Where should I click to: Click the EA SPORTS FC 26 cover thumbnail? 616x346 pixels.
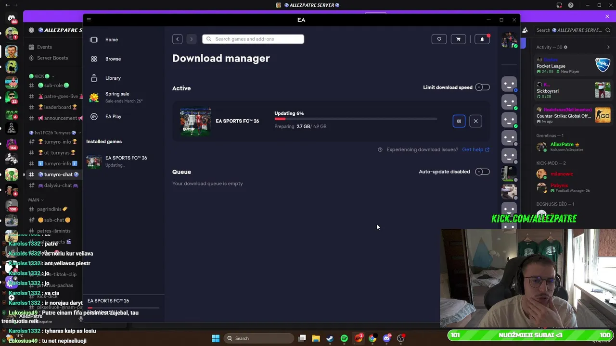[195, 121]
